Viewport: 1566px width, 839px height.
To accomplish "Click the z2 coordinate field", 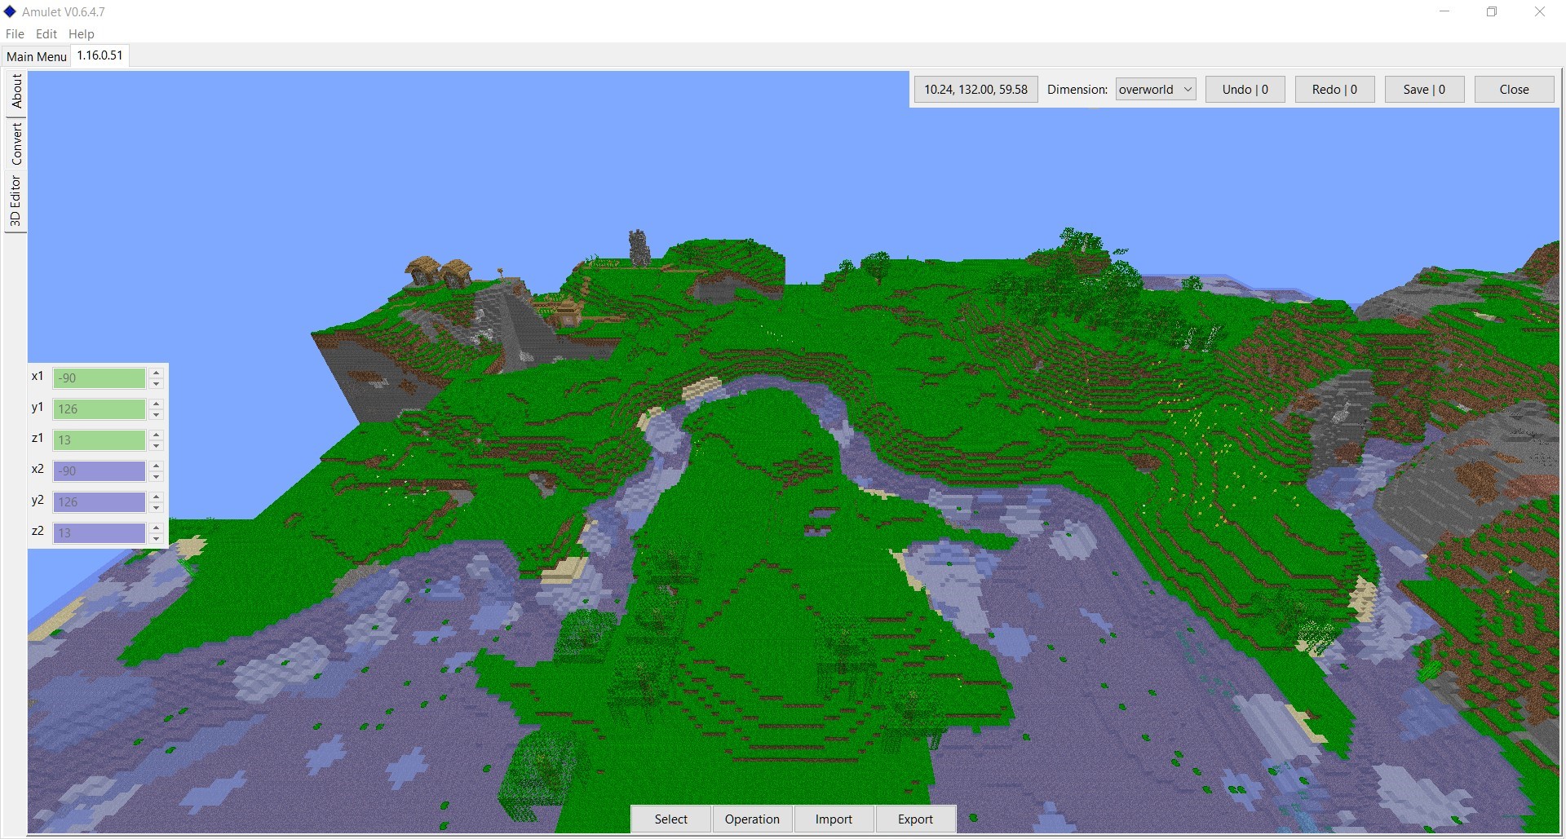I will (100, 532).
